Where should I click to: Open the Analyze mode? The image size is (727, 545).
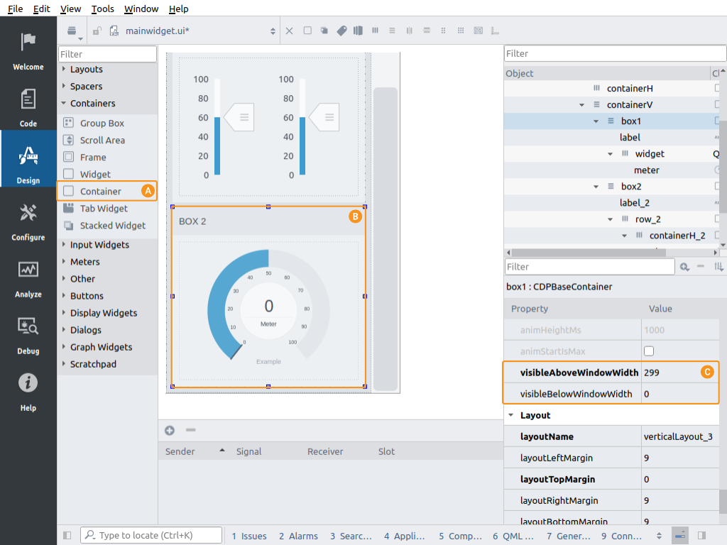point(28,278)
